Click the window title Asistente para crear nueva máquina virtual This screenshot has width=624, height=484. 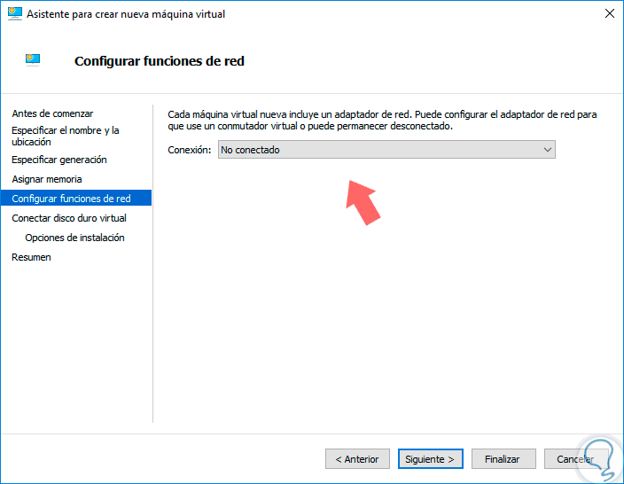(x=126, y=14)
